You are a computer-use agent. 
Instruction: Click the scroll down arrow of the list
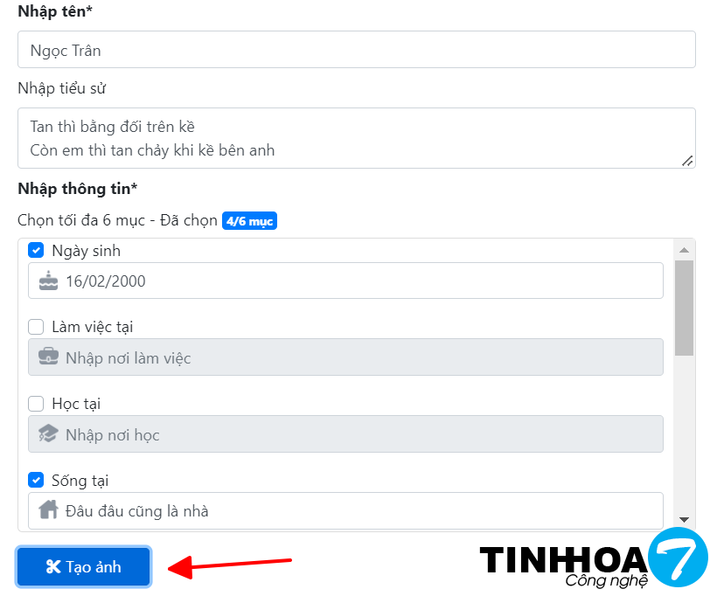pos(684,520)
